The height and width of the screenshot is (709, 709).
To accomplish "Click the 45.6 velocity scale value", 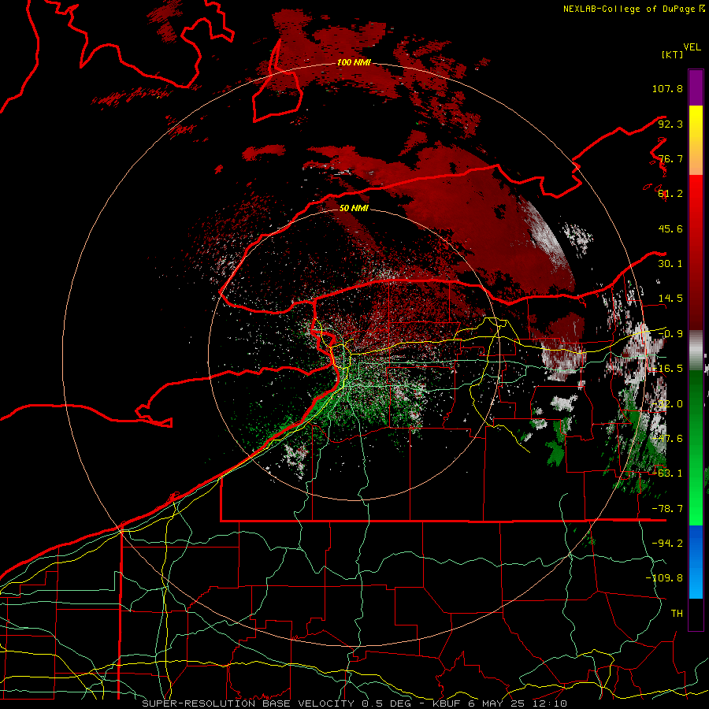I will (670, 228).
